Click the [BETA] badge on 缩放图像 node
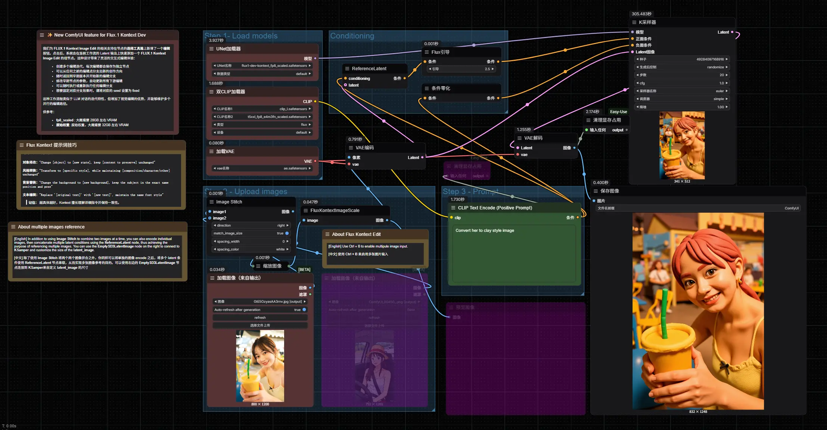Image resolution: width=827 pixels, height=430 pixels. (304, 269)
